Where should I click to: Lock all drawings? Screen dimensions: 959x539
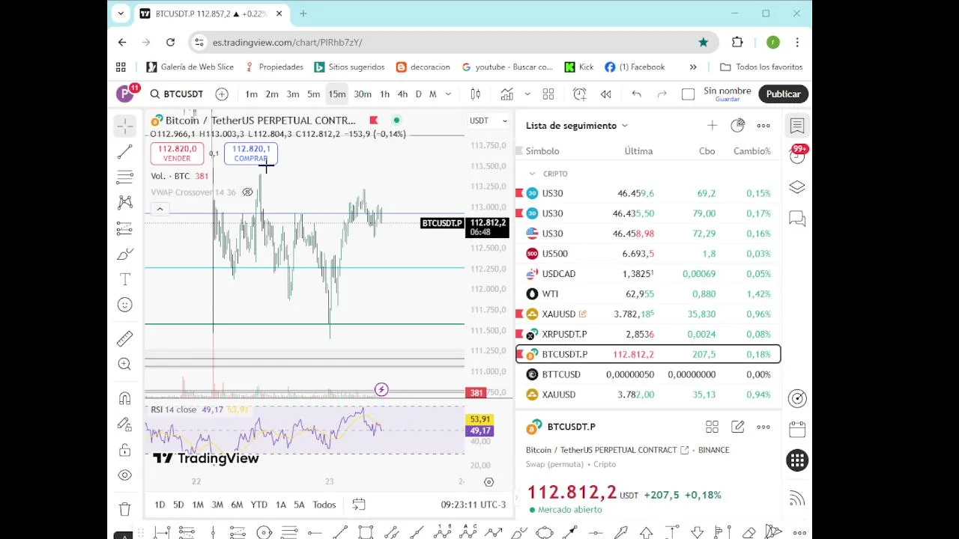point(124,449)
